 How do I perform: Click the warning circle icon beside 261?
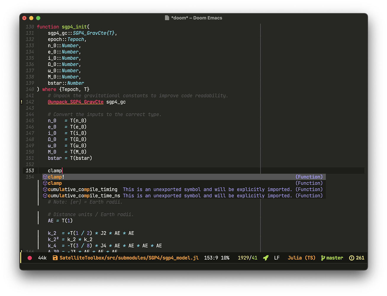(x=351, y=258)
